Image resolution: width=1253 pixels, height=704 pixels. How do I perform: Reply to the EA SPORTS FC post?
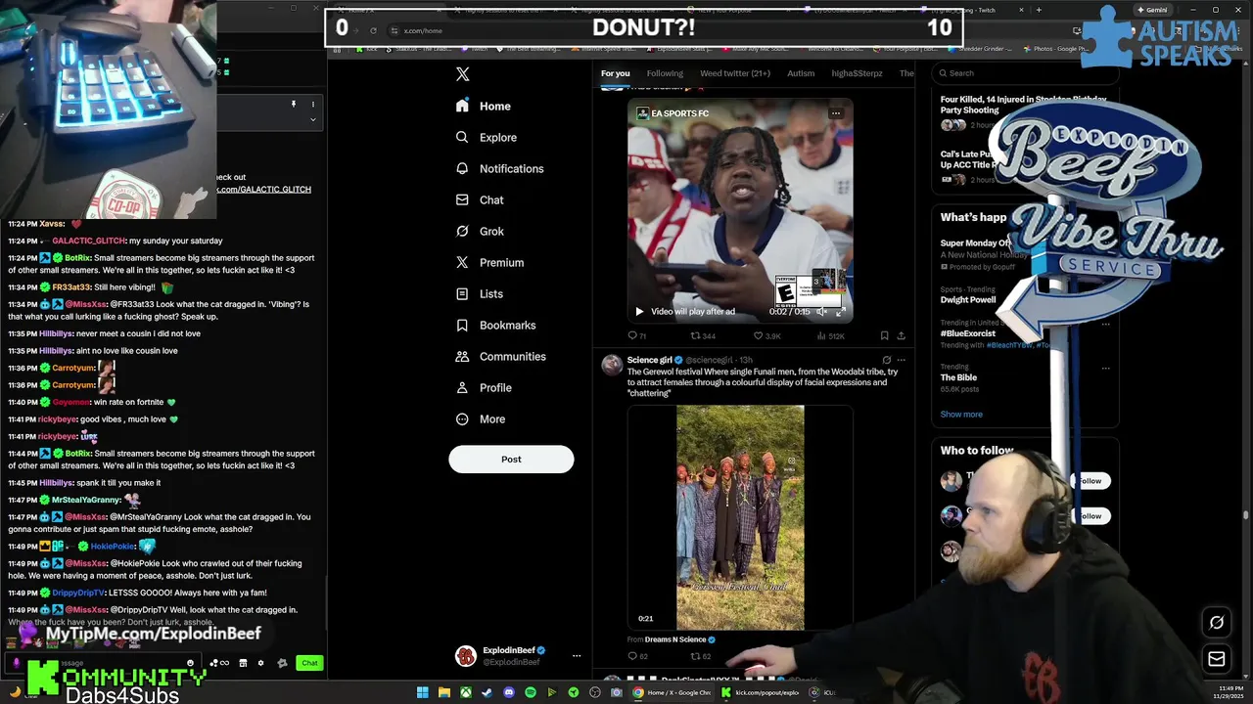[636, 335]
